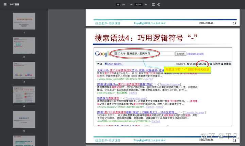Click Similar link under szw.jmu.edu.cn result
This screenshot has width=245, height=146.
(x=160, y=107)
